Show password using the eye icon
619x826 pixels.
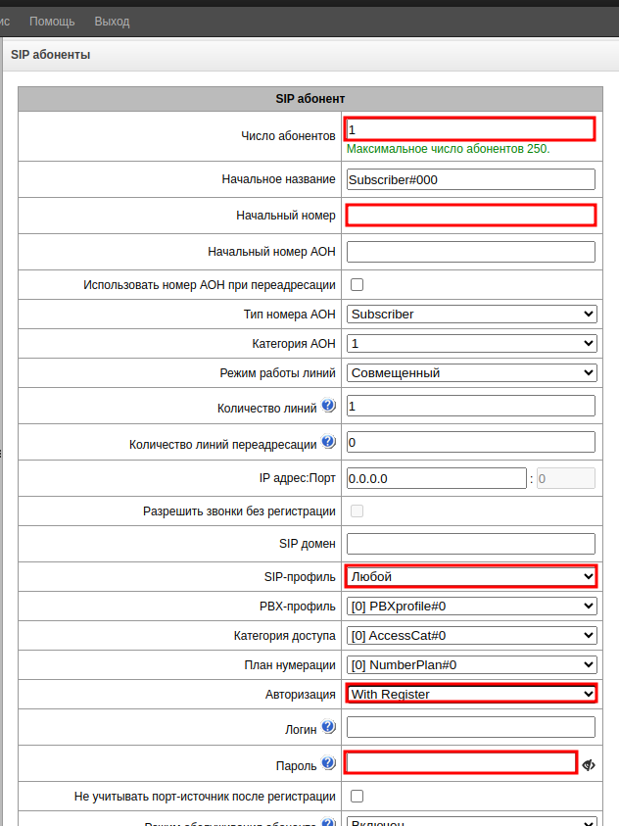coord(589,765)
